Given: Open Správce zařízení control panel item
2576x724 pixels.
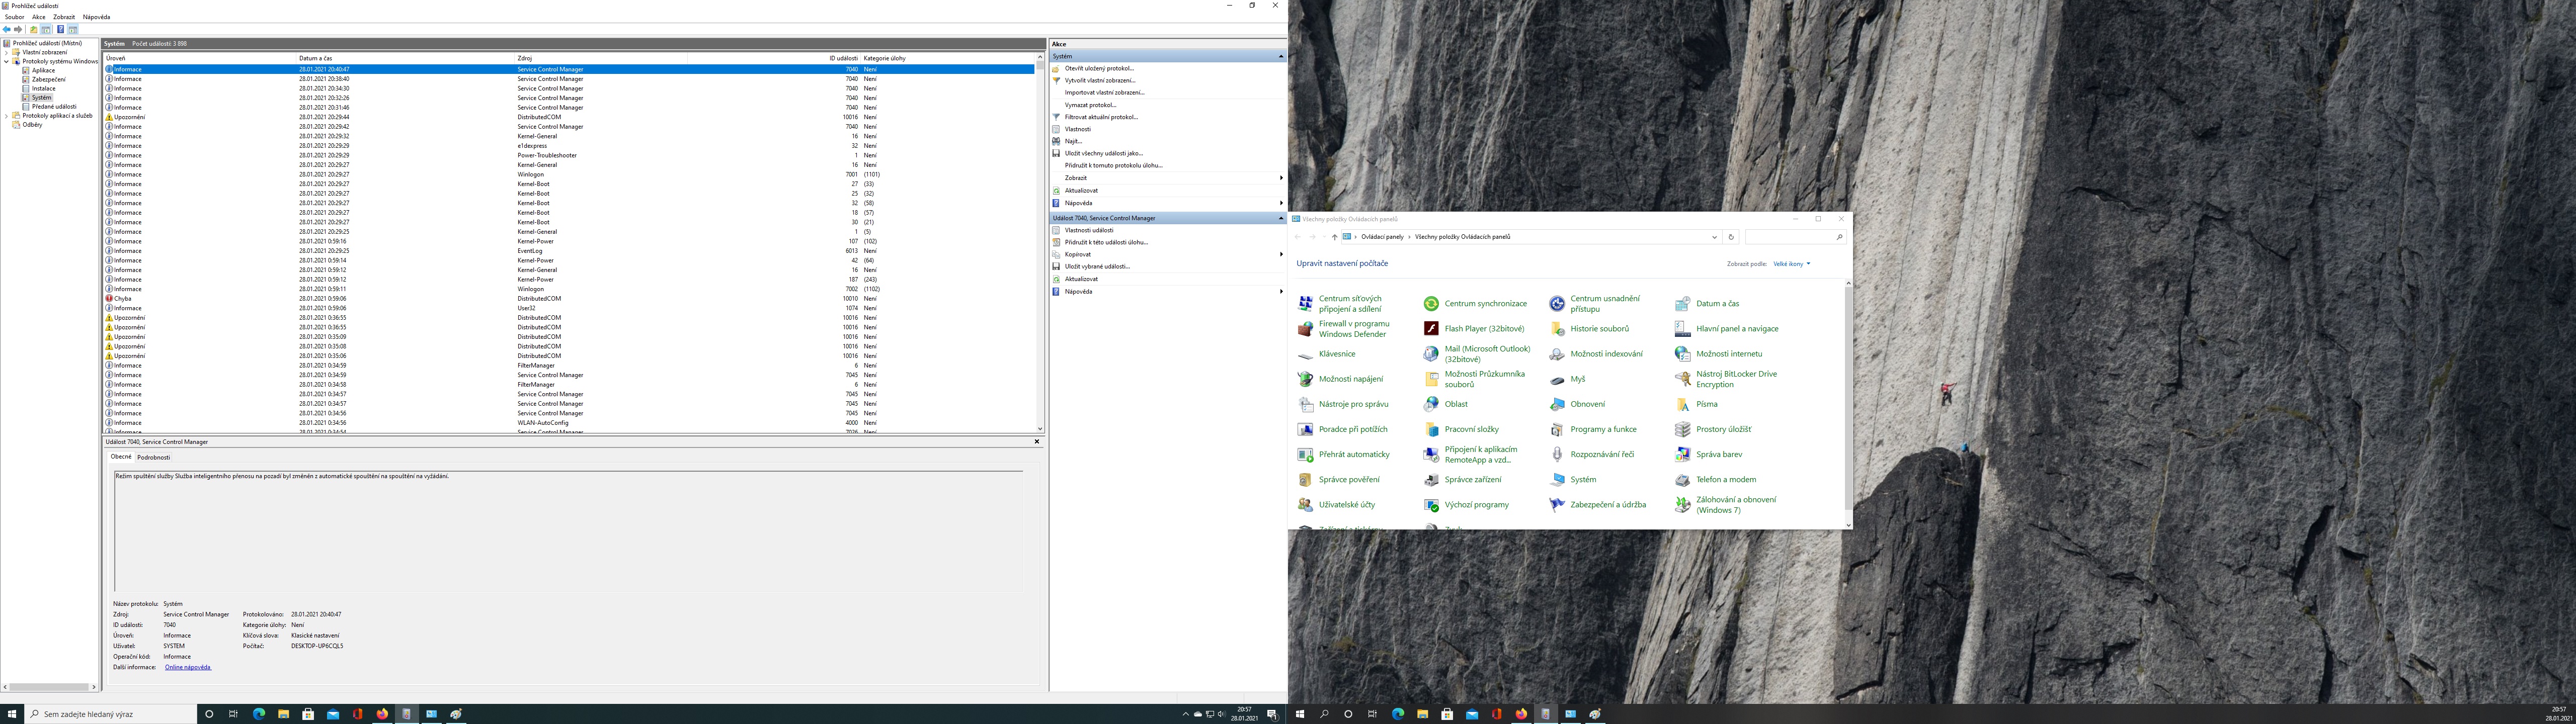Looking at the screenshot, I should 1472,480.
